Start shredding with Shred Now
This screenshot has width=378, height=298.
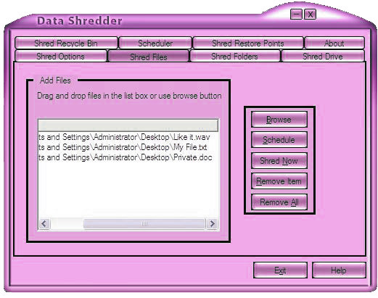279,160
